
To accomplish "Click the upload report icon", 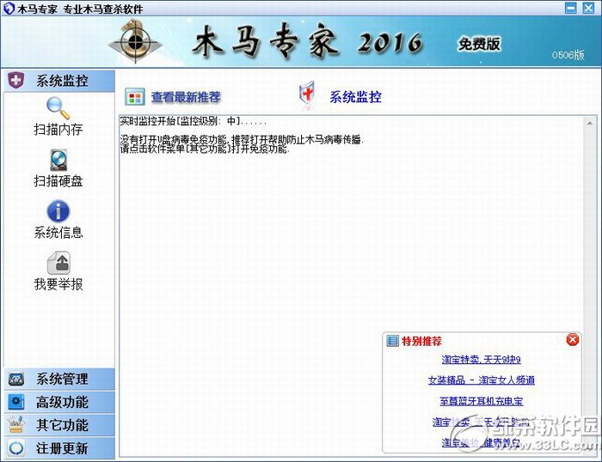I will [58, 263].
